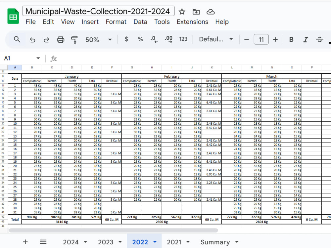Select the Total row label cell

(15, 220)
